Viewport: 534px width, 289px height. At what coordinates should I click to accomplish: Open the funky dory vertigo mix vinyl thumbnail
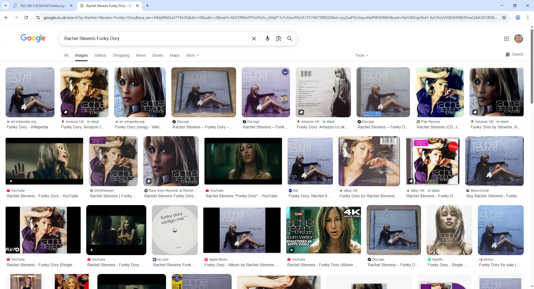175,230
